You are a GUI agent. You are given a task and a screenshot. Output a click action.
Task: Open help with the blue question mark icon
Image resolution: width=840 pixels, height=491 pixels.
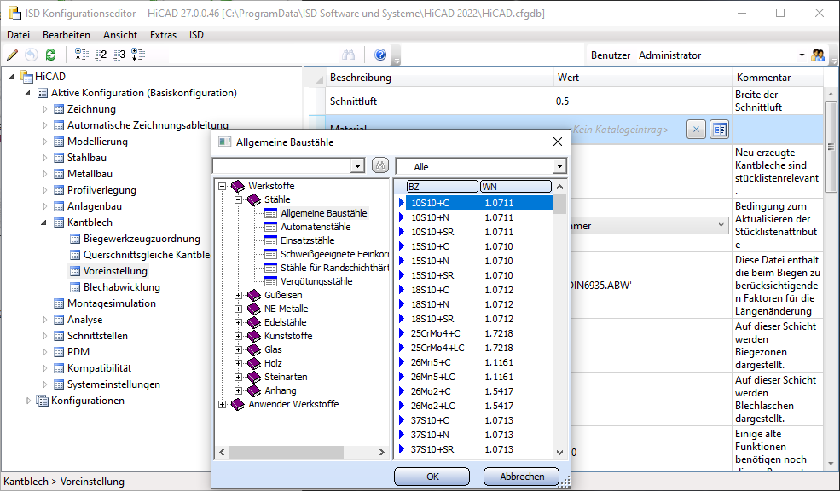380,55
